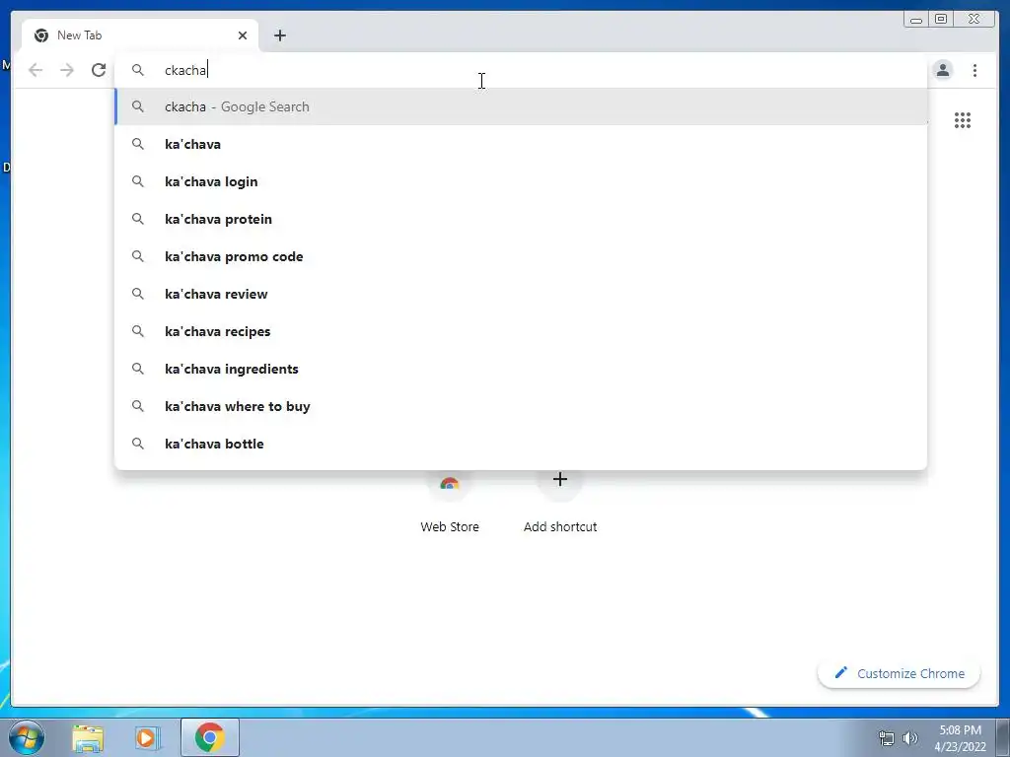Reload the page with the refresh icon
Screen dimensions: 1010x757
[x=99, y=70]
